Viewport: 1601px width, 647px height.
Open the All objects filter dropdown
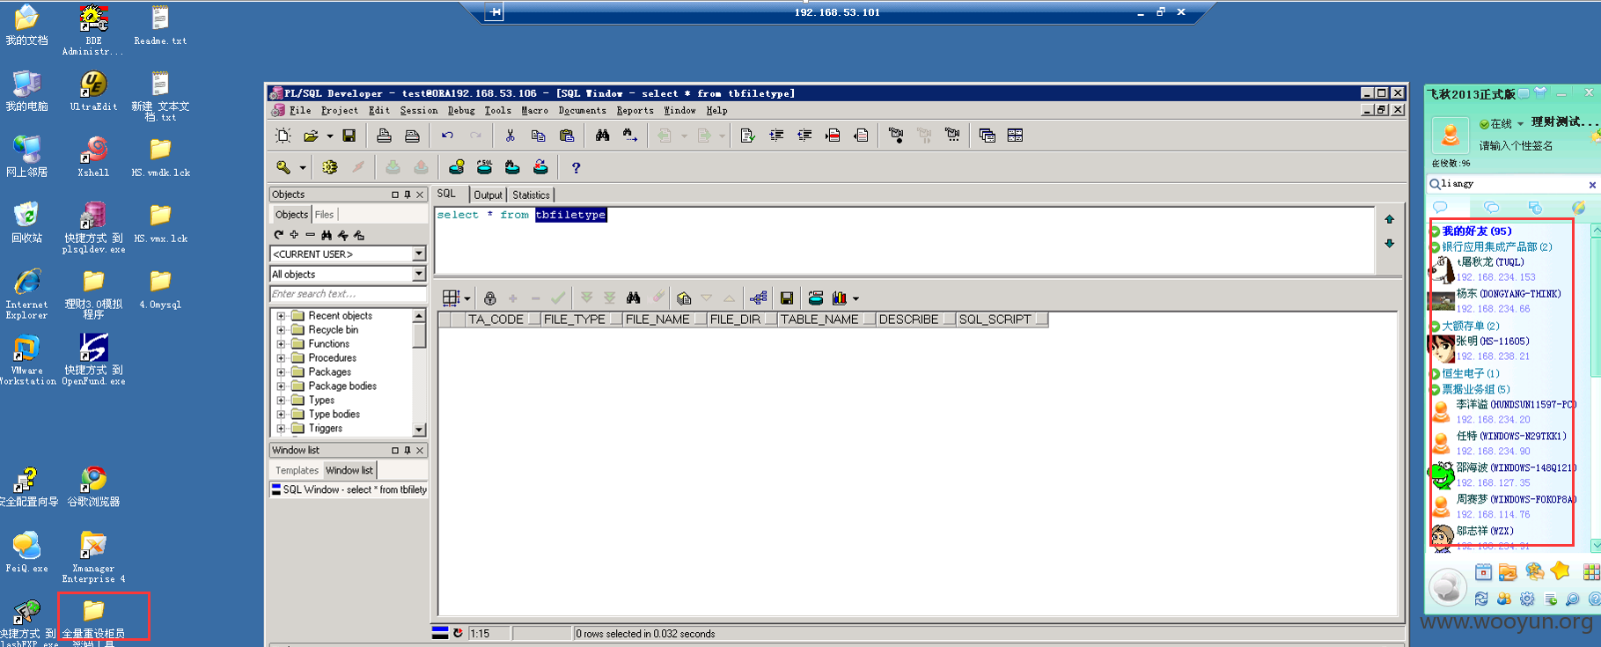click(x=419, y=274)
